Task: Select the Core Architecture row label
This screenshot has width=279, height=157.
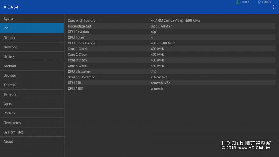Action: pyautogui.click(x=81, y=21)
